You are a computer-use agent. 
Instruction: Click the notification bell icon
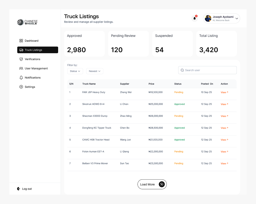(194, 18)
